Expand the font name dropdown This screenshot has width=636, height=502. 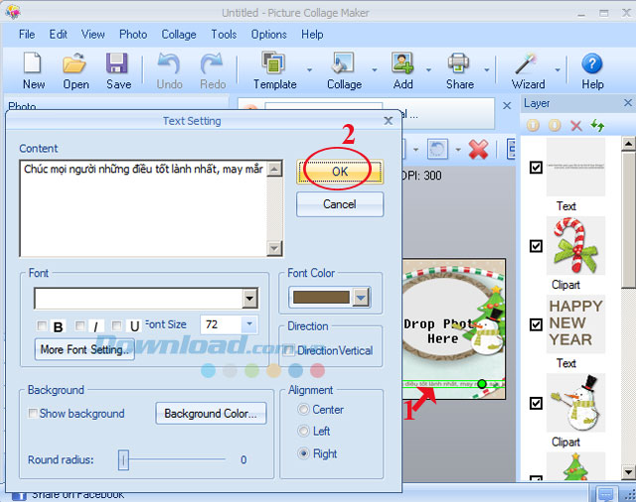click(249, 299)
